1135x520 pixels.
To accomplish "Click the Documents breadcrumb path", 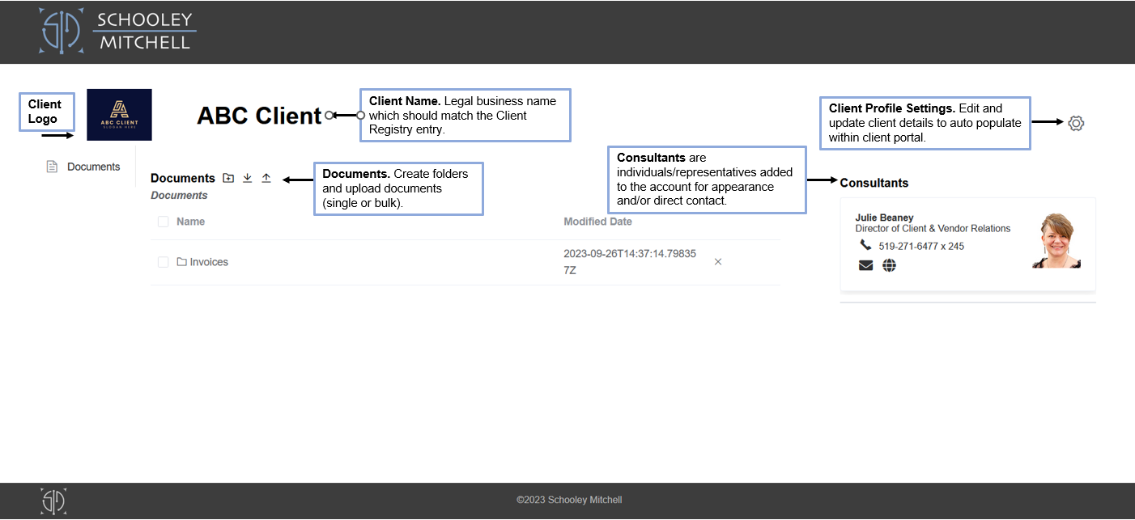I will [x=179, y=196].
